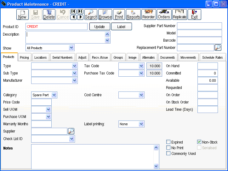The width and height of the screenshot is (228, 171).
Task: Click the Replicate product icon
Action: [180, 15]
